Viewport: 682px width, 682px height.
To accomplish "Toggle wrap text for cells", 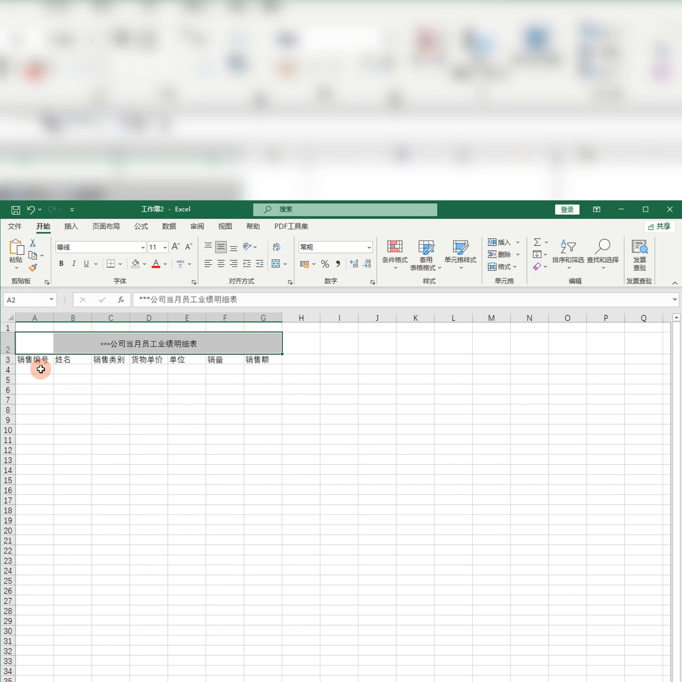I will (277, 247).
